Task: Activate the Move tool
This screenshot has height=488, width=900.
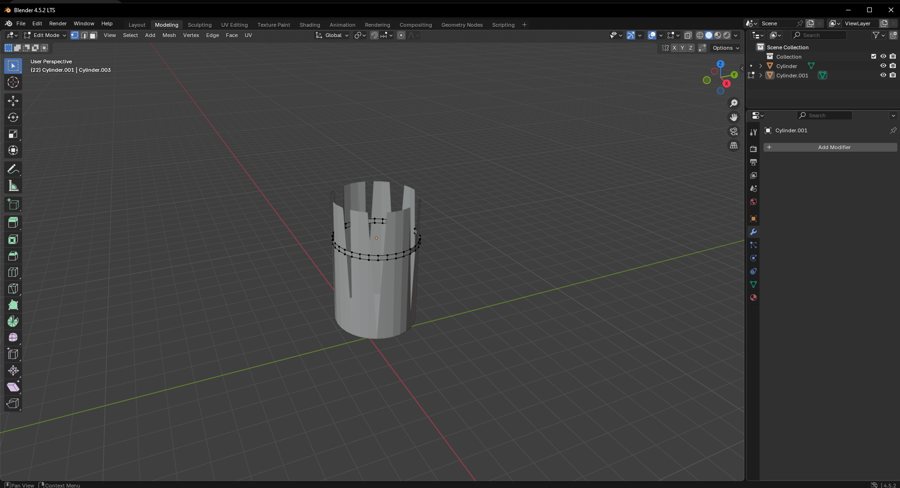Action: (13, 101)
